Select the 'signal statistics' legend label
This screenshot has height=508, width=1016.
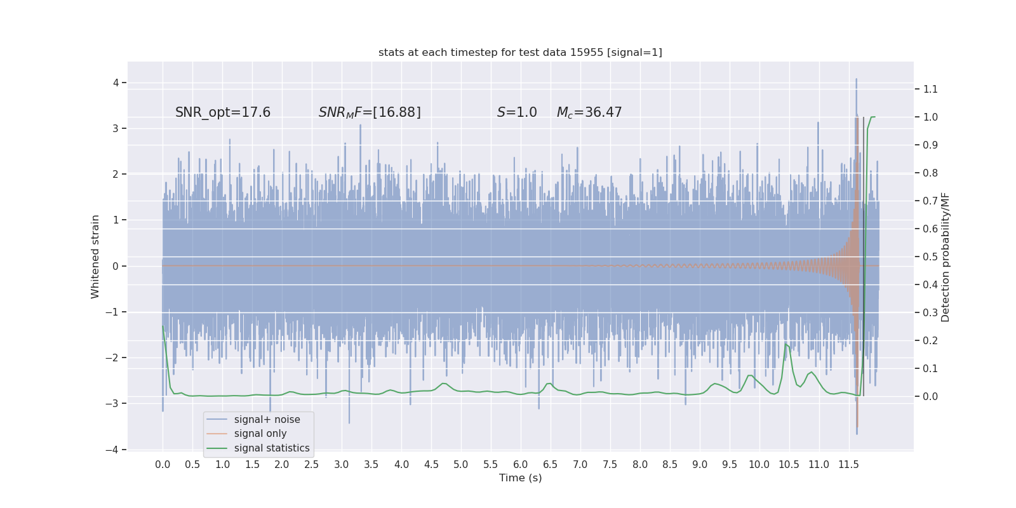point(272,448)
